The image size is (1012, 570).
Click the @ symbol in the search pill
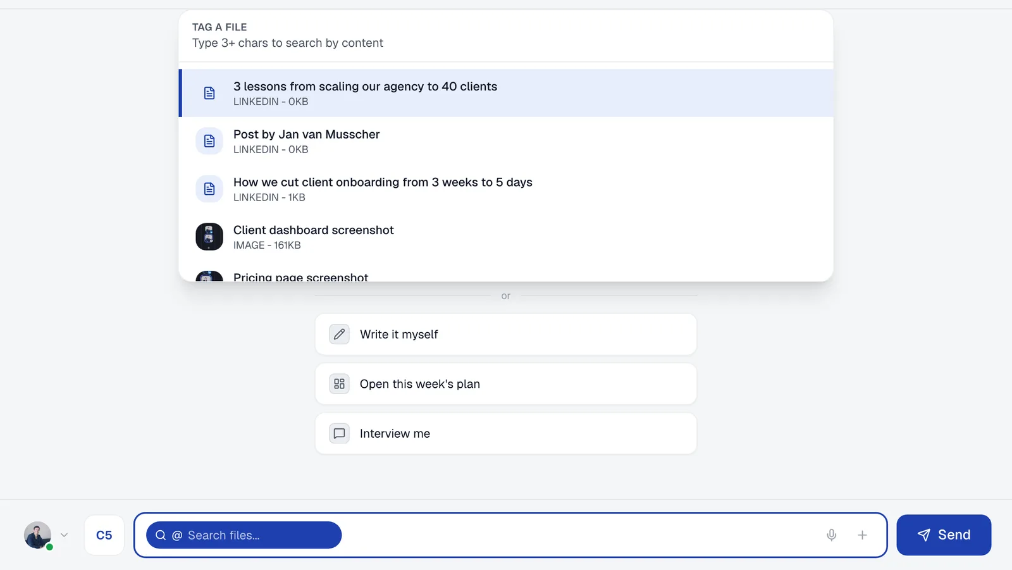pyautogui.click(x=177, y=535)
